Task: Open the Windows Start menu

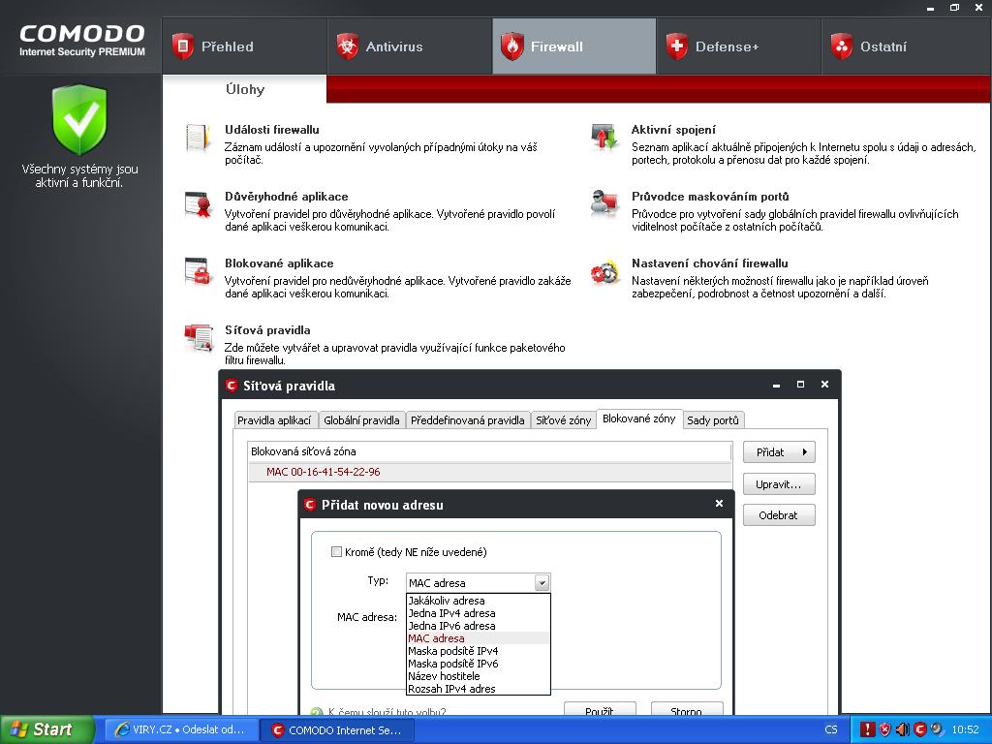Action: point(46,729)
